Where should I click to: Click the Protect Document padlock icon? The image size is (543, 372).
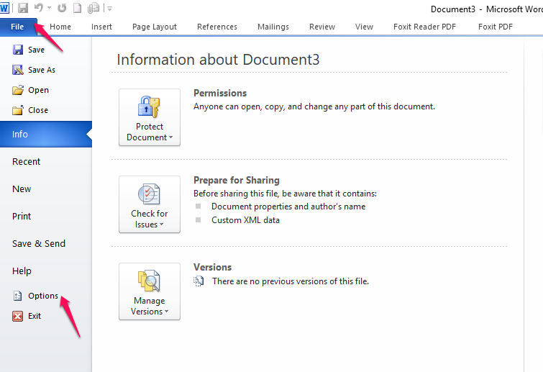coord(149,107)
